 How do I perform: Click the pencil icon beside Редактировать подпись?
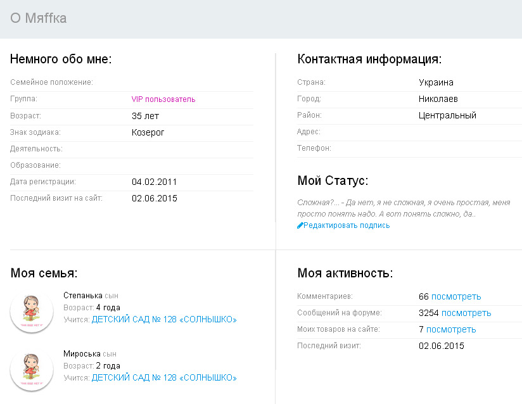300,225
